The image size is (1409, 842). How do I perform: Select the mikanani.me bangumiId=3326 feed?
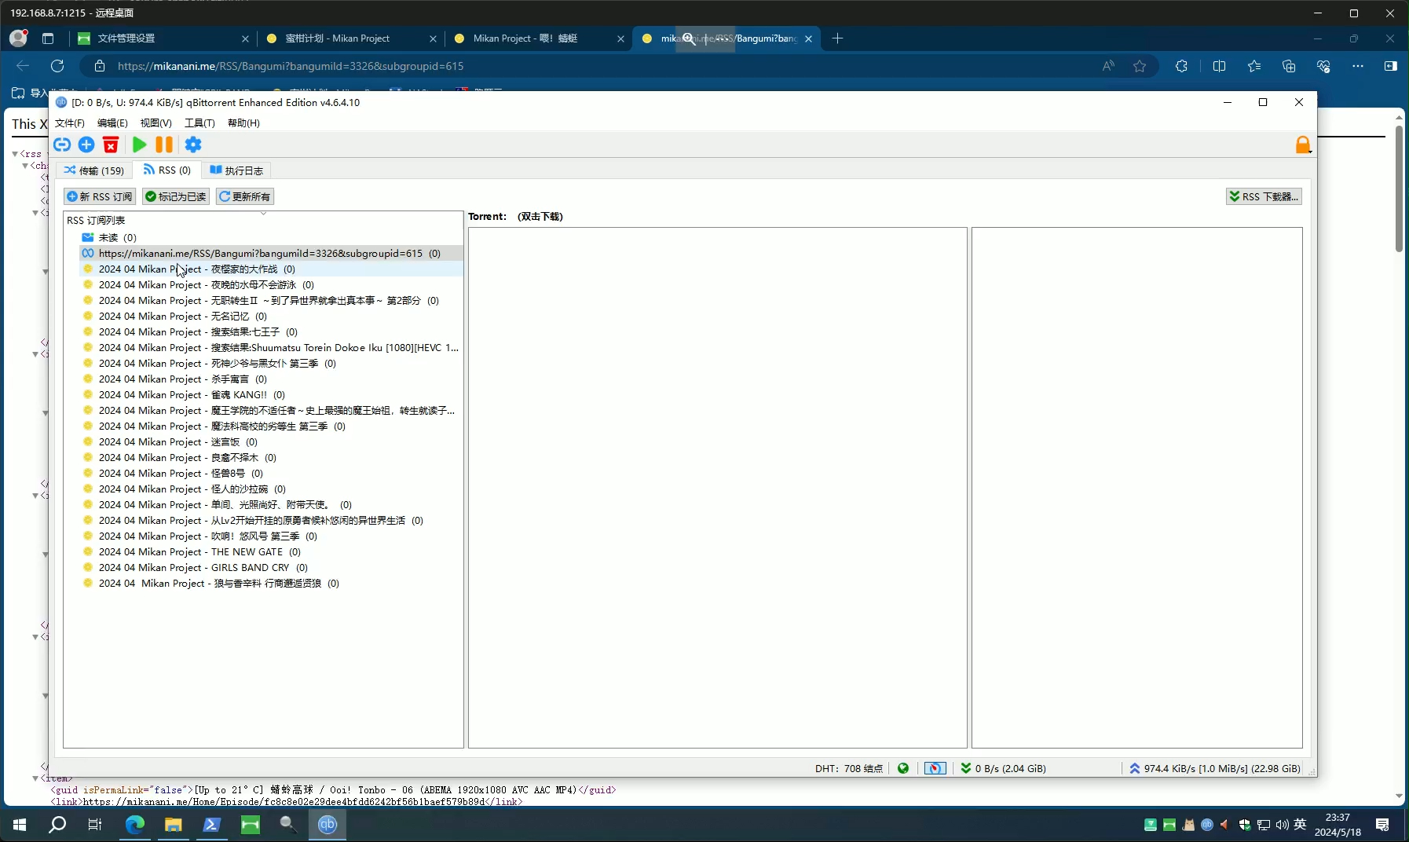271,253
